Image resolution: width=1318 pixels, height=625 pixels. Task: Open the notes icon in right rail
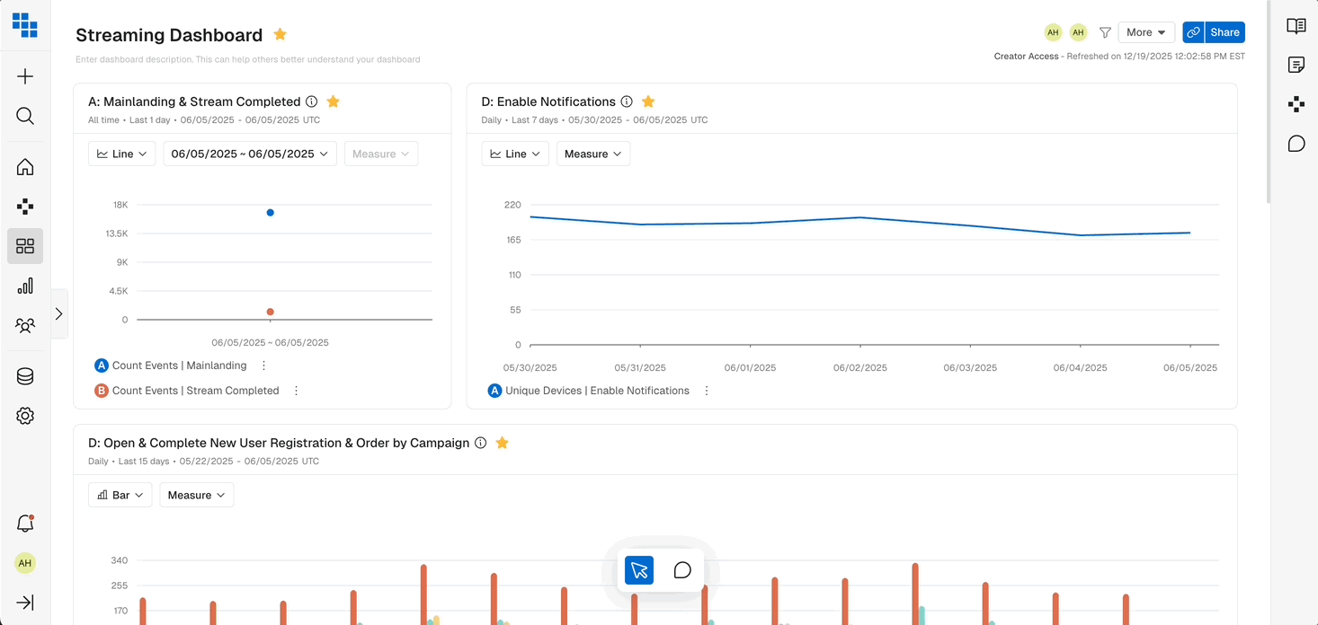point(1296,65)
